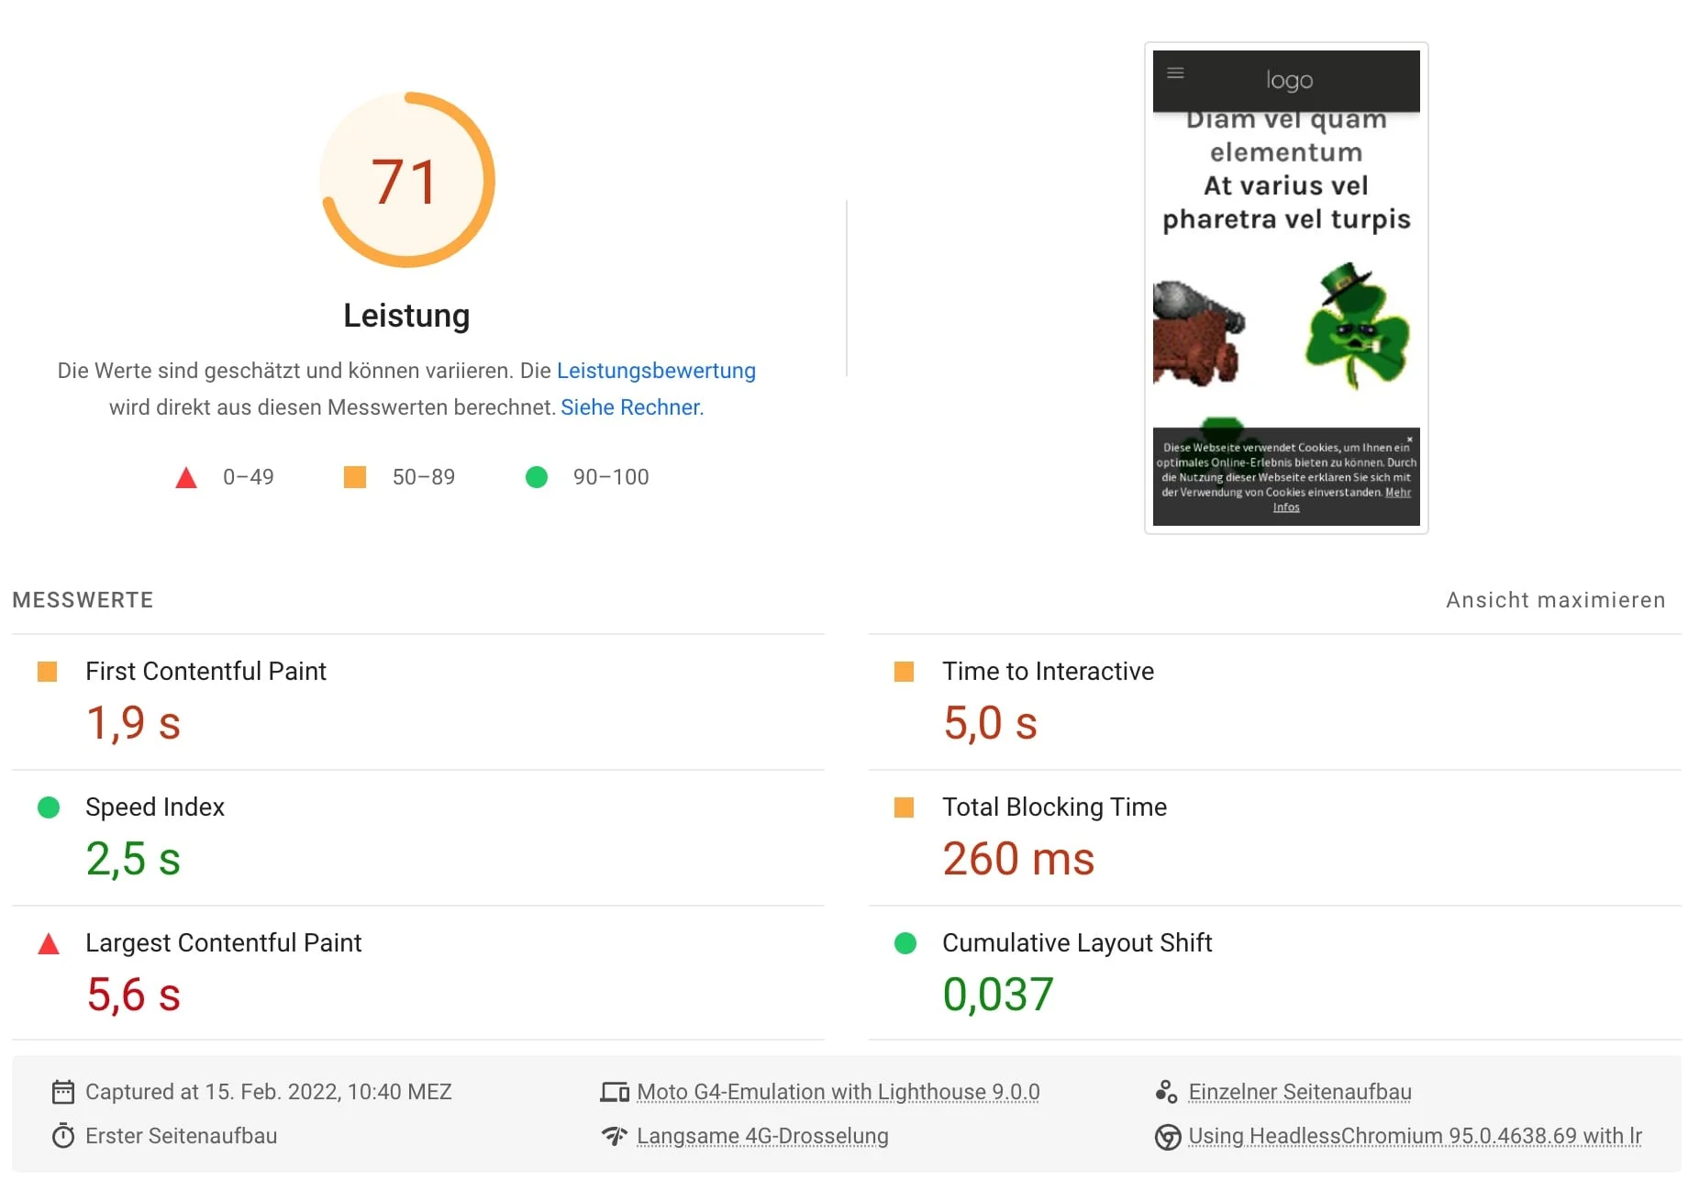Click the 71 performance score gauge

[406, 180]
